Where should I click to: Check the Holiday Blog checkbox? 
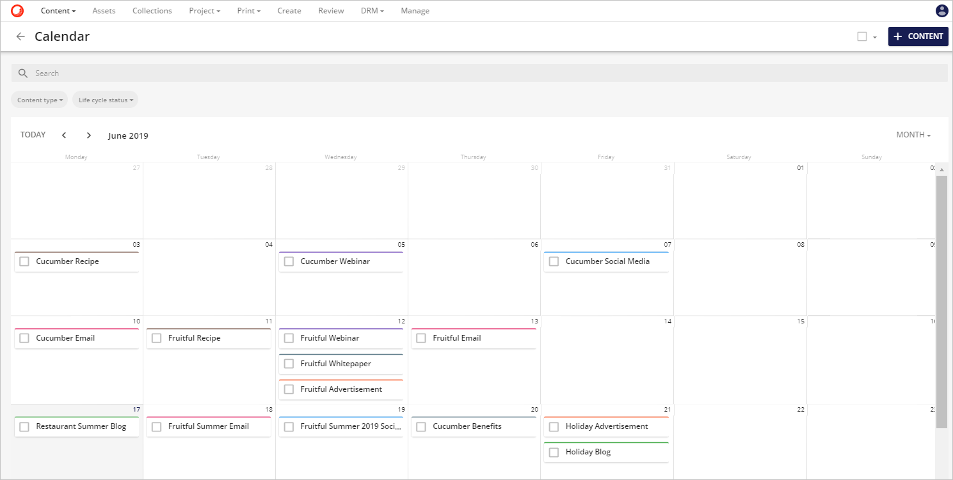pos(554,452)
